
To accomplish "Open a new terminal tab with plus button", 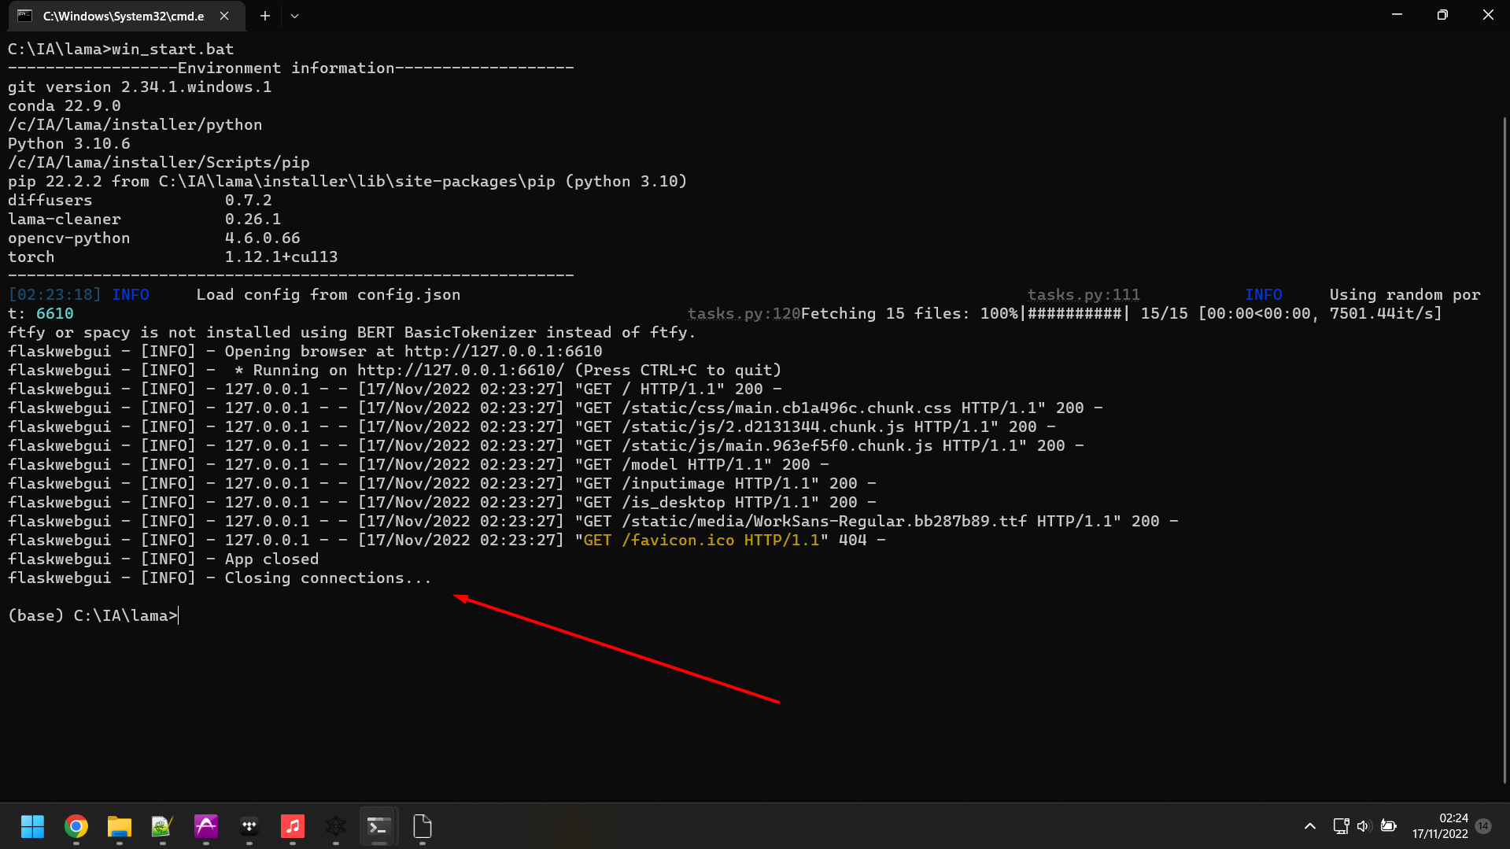I will click(x=264, y=16).
